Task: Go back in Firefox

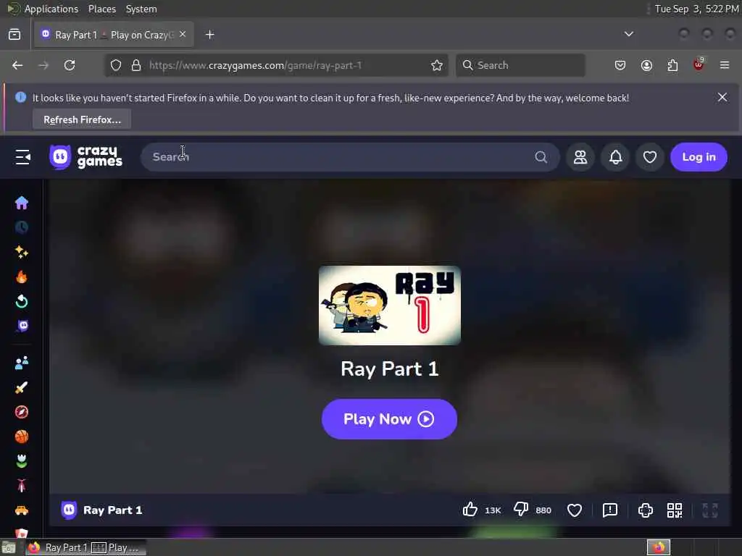Action: click(17, 65)
